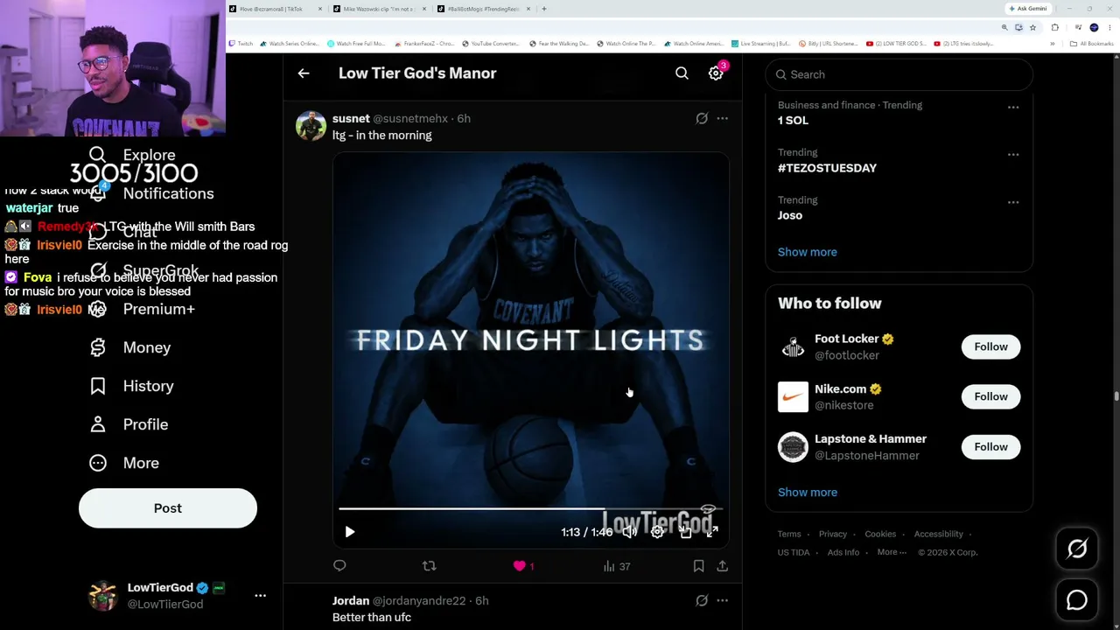
Task: Open the Joso trending topic
Action: click(x=790, y=215)
